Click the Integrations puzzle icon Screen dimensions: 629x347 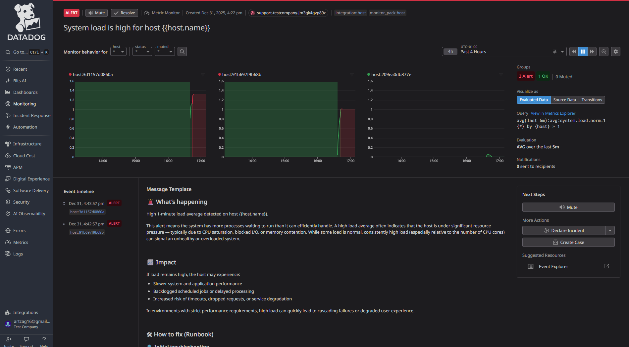tap(8, 312)
